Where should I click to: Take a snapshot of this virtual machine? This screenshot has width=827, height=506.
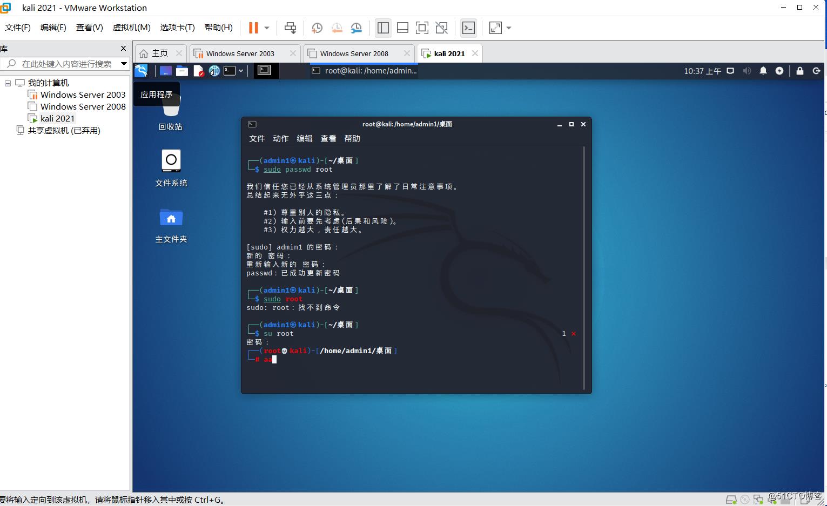(x=317, y=28)
